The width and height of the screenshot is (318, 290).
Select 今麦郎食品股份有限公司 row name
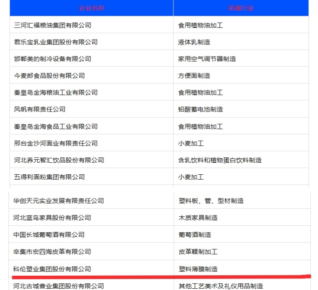pos(49,76)
